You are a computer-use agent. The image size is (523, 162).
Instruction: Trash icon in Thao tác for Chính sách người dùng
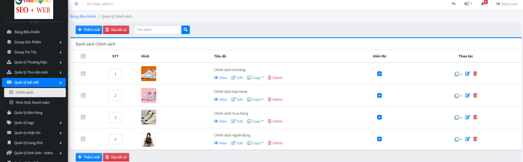[475, 139]
